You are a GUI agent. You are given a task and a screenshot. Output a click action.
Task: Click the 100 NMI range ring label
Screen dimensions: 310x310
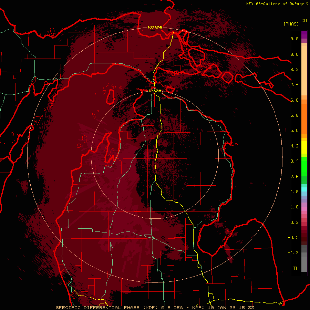coord(155,27)
